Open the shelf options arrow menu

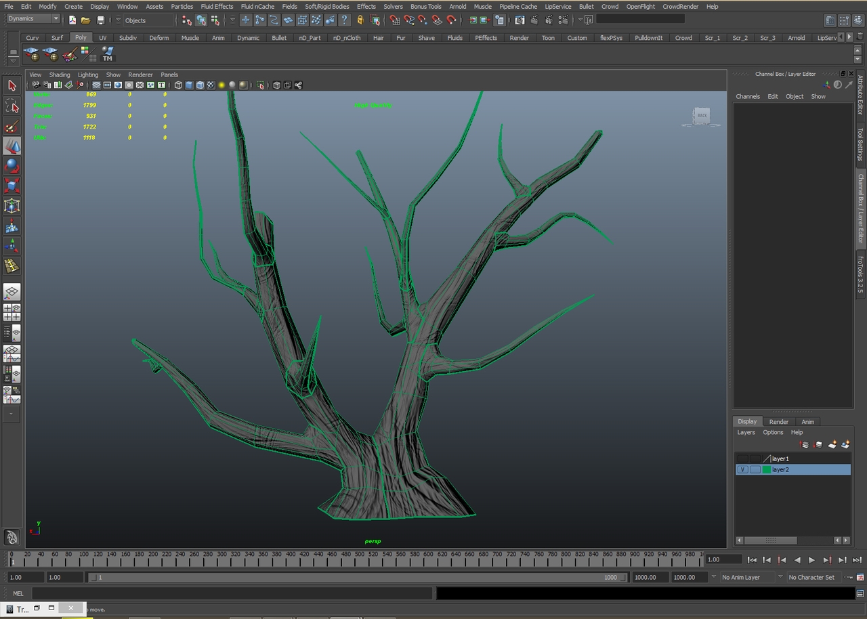pyautogui.click(x=13, y=61)
